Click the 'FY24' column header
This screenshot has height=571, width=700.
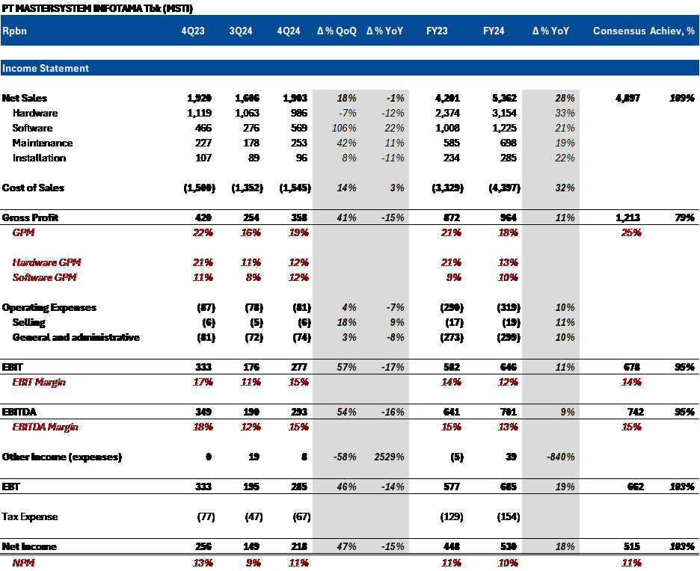[x=494, y=31]
